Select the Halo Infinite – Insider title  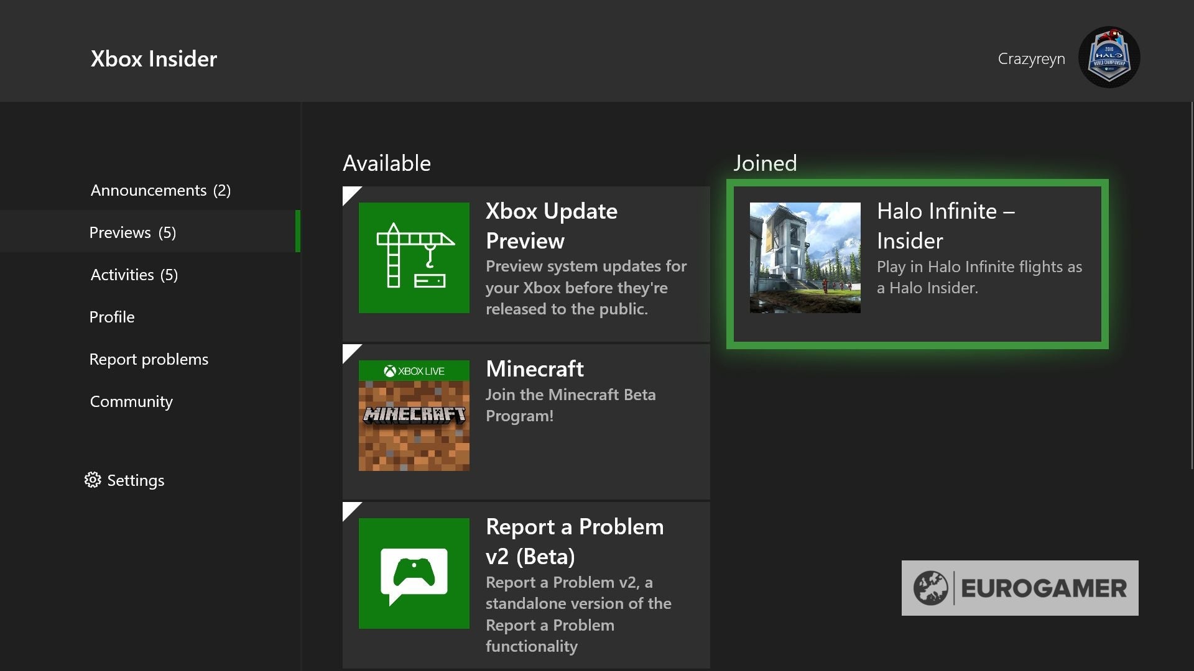(946, 226)
